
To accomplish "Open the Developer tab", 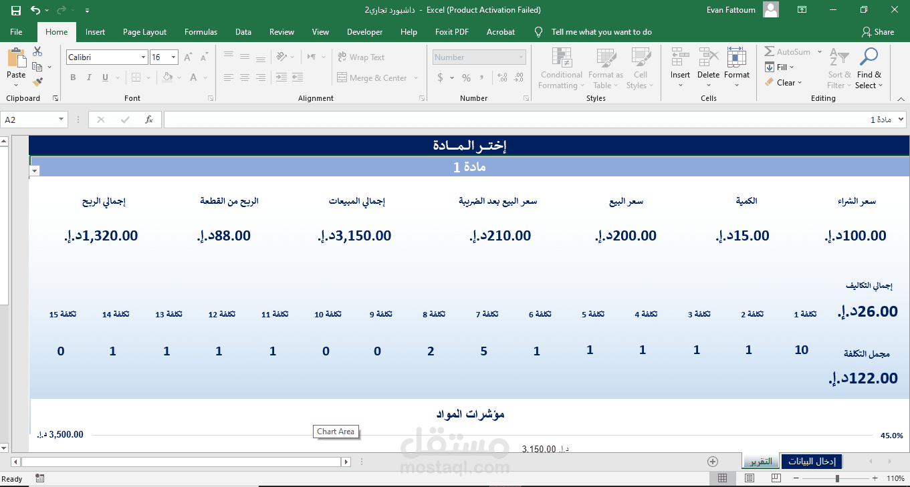I will [364, 32].
